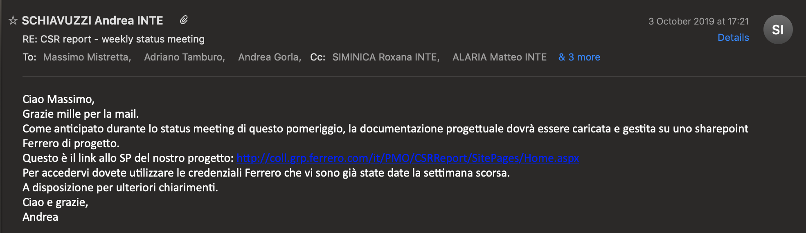The height and width of the screenshot is (233, 806).
Task: Click the "Grazie mille per la mail." line
Action: tap(81, 114)
